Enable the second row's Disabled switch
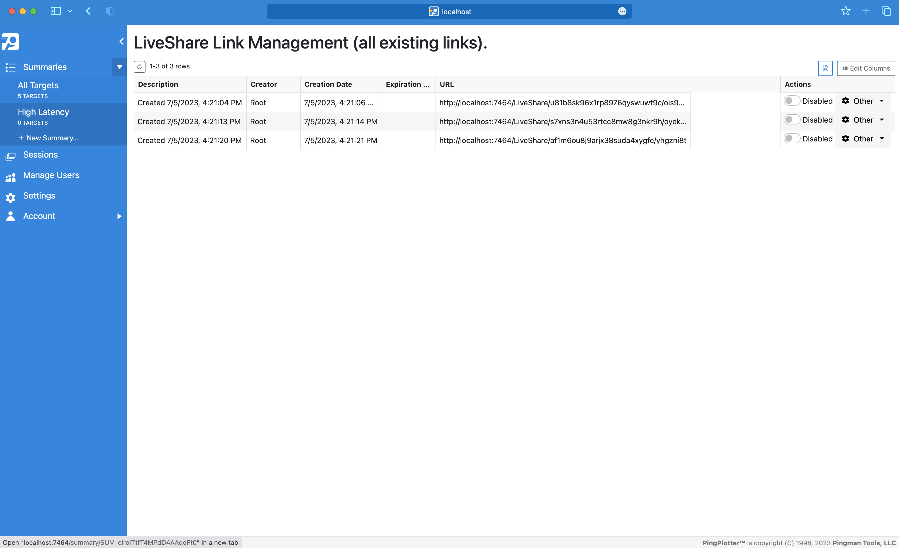The image size is (899, 548). (x=791, y=120)
